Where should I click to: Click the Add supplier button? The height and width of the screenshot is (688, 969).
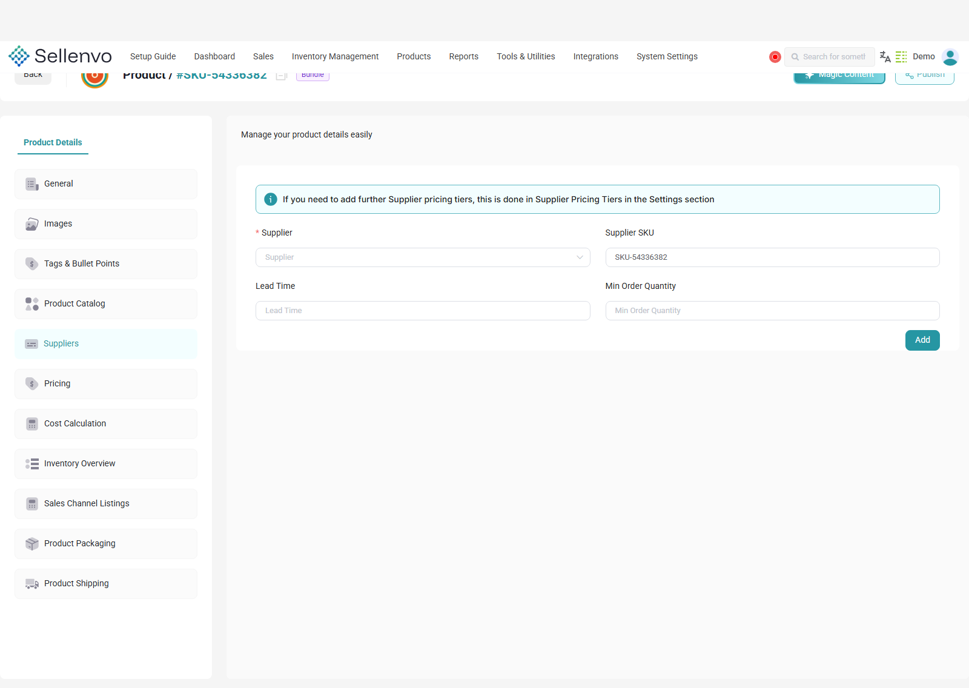(x=922, y=340)
